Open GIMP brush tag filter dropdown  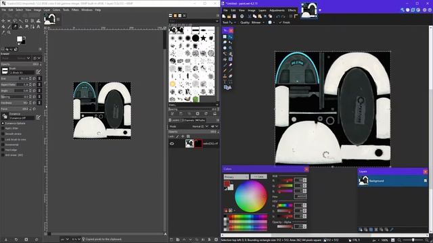coord(193,21)
